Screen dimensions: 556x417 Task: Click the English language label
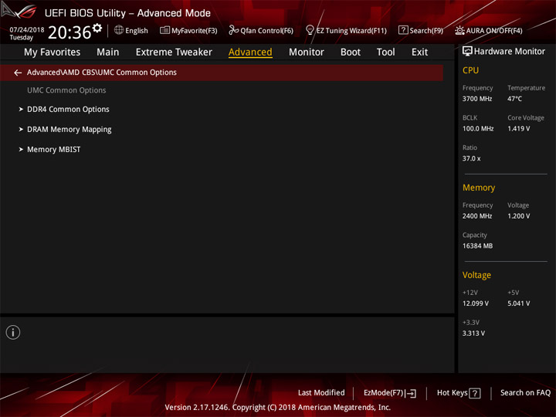coord(137,31)
